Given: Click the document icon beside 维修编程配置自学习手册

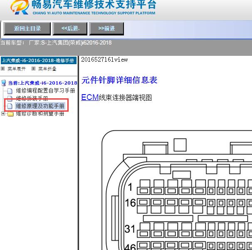Looking at the screenshot, I should pos(10,91).
